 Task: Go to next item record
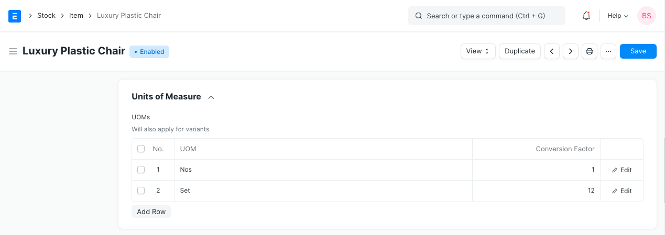(571, 51)
